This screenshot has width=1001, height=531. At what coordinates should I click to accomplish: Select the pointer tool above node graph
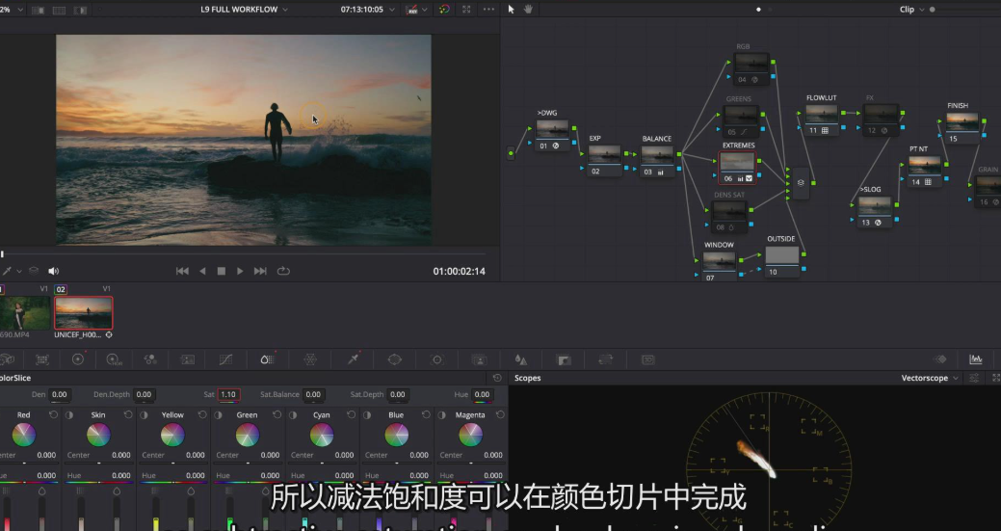[511, 9]
